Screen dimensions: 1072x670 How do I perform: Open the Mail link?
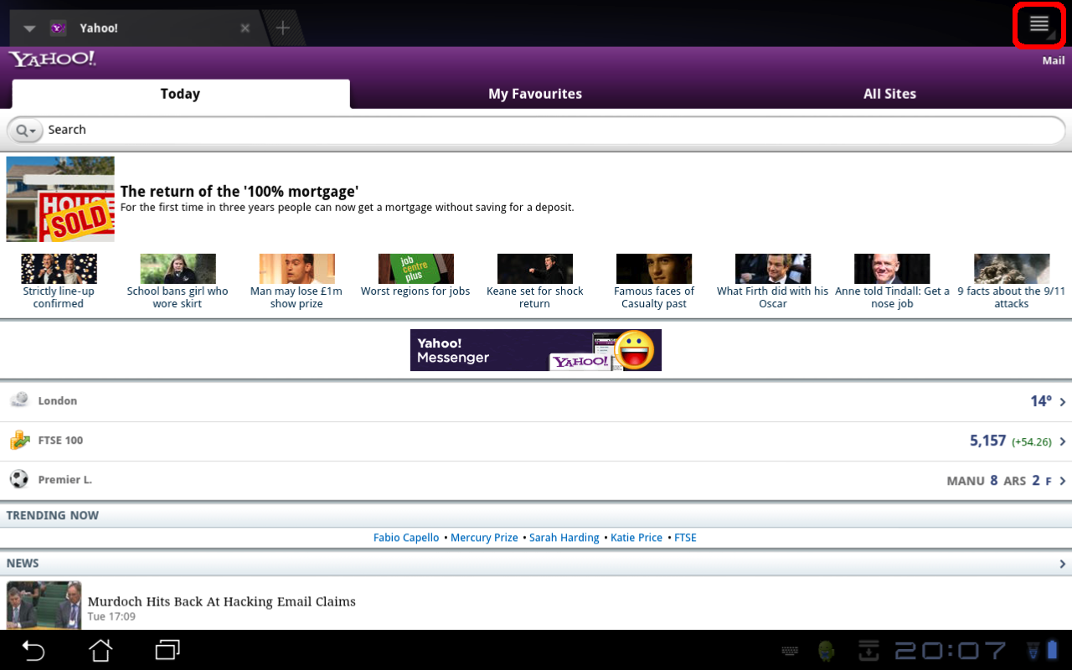coord(1053,60)
